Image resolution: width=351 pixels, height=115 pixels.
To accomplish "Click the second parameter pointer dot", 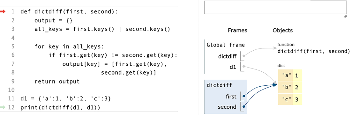I will click(x=244, y=106).
